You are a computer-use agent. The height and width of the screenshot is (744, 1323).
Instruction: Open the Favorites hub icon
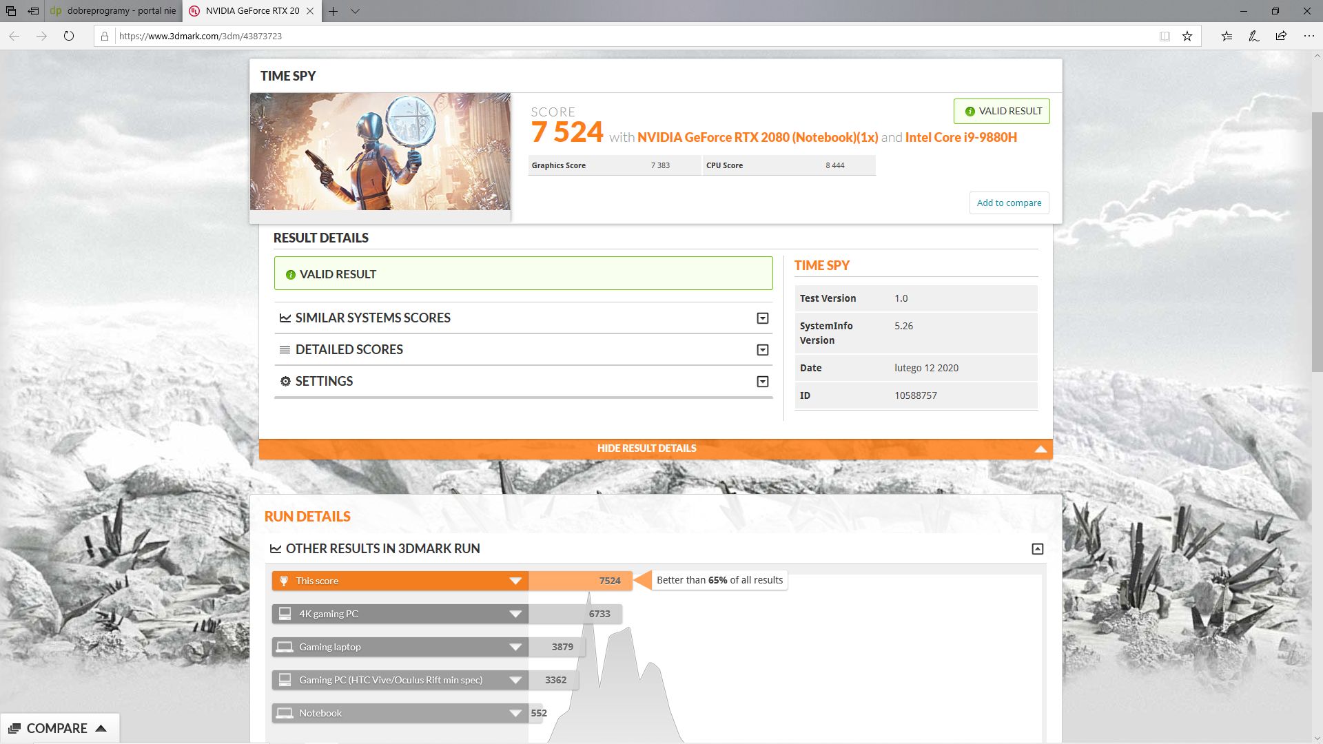click(1227, 37)
